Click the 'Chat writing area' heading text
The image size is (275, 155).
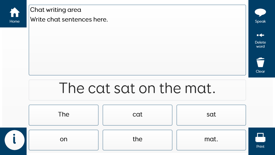56,10
